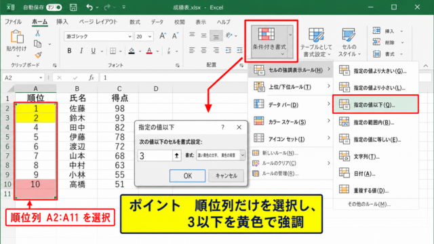Click the Format Painter brush icon
Viewport: 434px width, 244px height.
(x=39, y=55)
